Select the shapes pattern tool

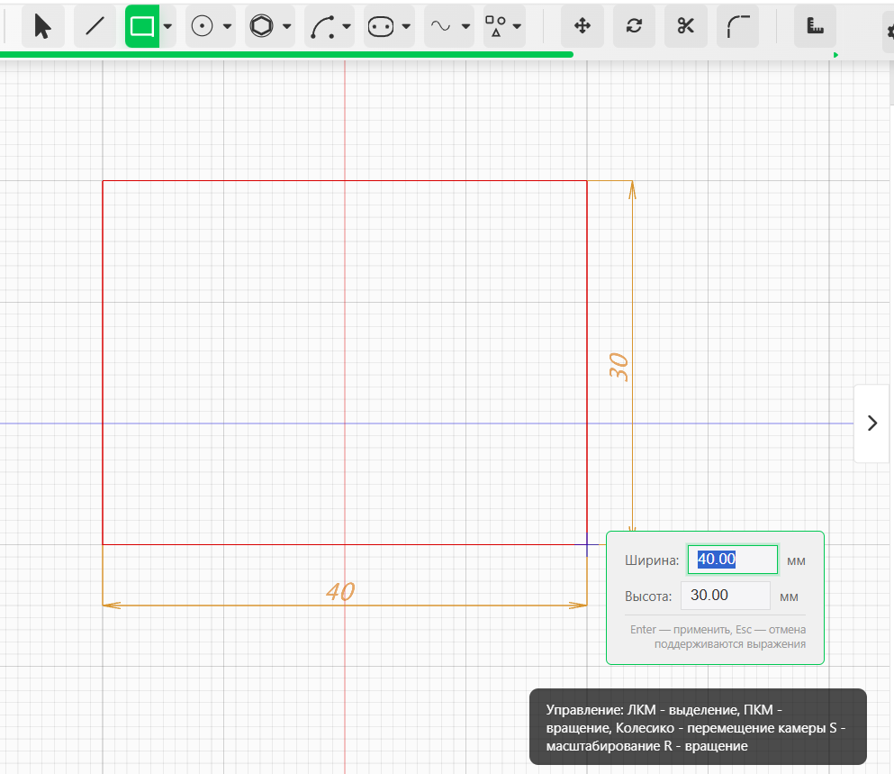click(x=495, y=26)
